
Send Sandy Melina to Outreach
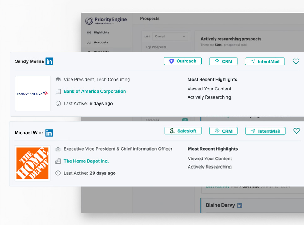tap(183, 61)
